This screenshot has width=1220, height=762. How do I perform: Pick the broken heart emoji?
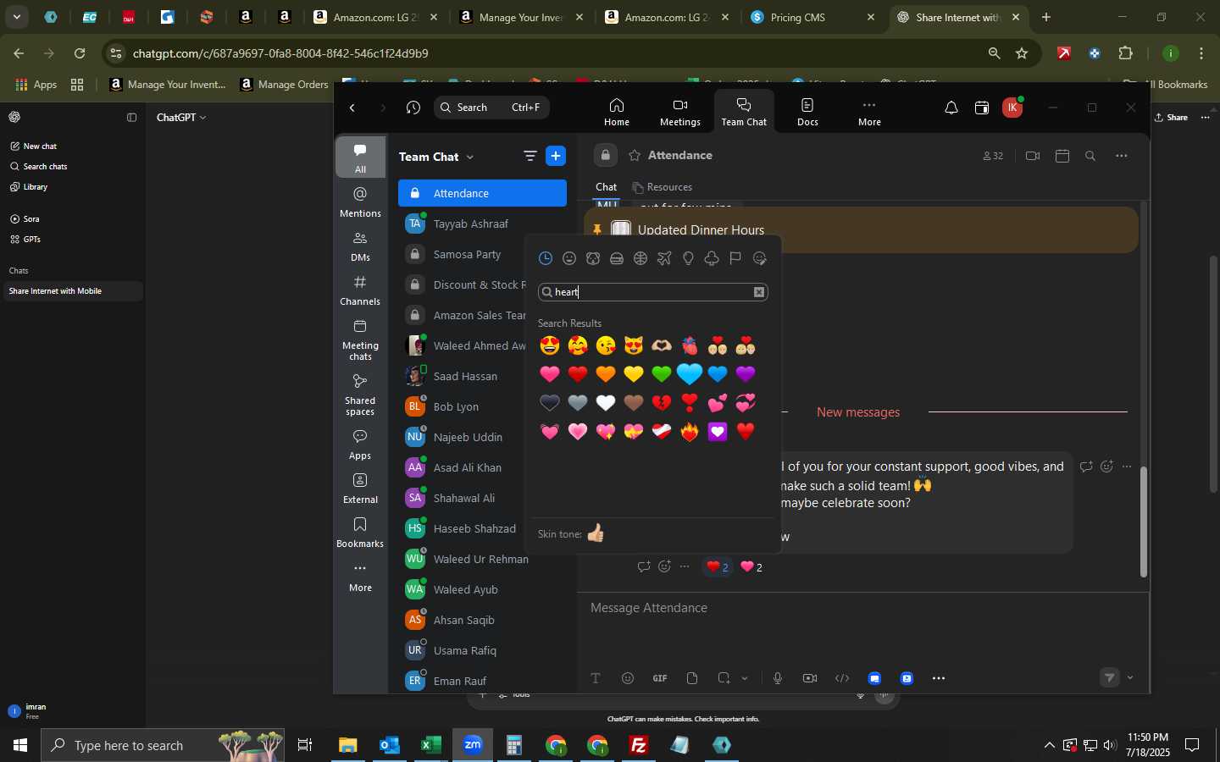tap(662, 403)
